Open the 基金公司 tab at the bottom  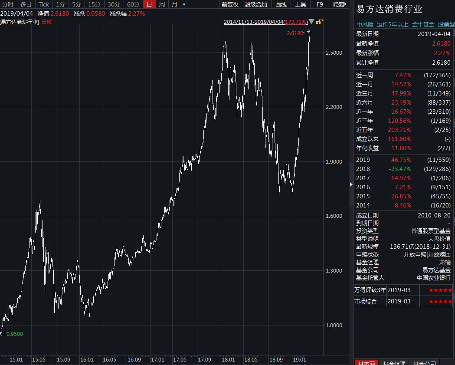pos(424,362)
